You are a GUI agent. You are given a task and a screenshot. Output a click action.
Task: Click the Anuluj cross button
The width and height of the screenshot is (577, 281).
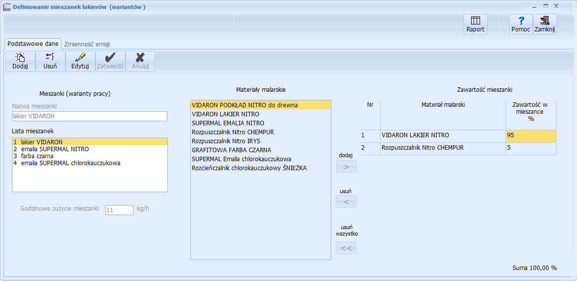tap(140, 61)
